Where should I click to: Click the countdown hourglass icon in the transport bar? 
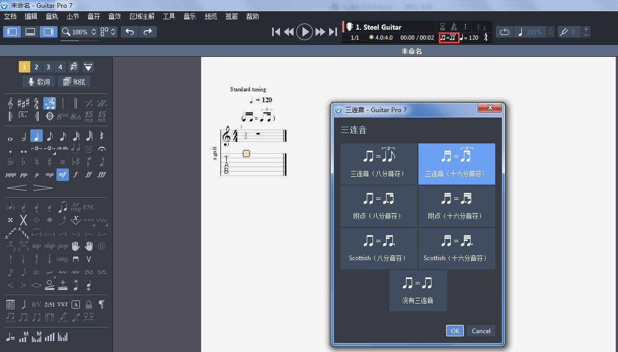(x=442, y=27)
